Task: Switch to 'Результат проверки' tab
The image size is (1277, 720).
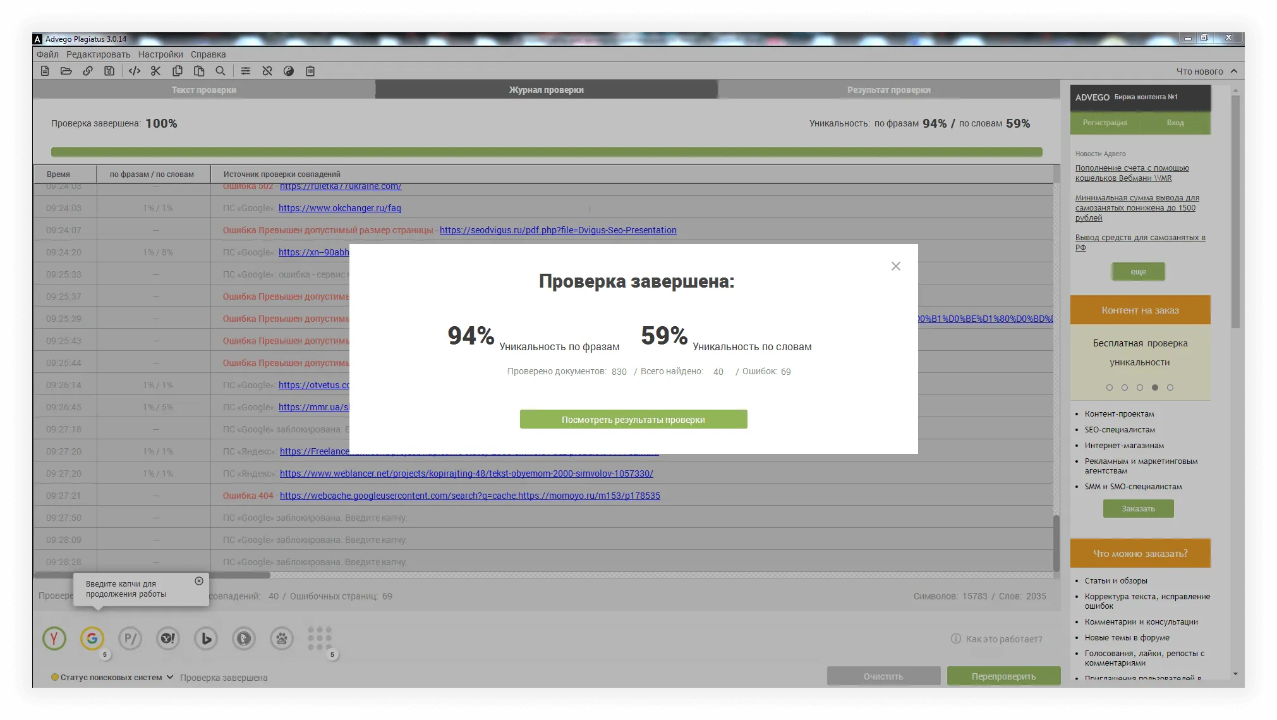Action: pos(888,90)
